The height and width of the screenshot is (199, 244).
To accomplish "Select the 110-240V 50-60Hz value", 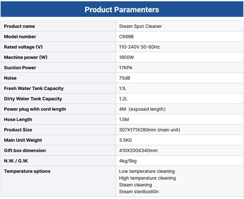I will coord(139,47).
